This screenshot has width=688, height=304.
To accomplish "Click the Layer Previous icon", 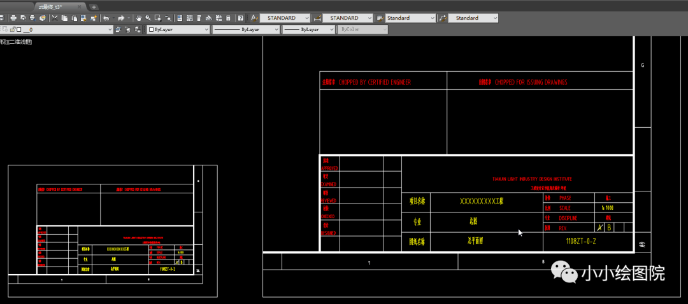I will (127, 29).
